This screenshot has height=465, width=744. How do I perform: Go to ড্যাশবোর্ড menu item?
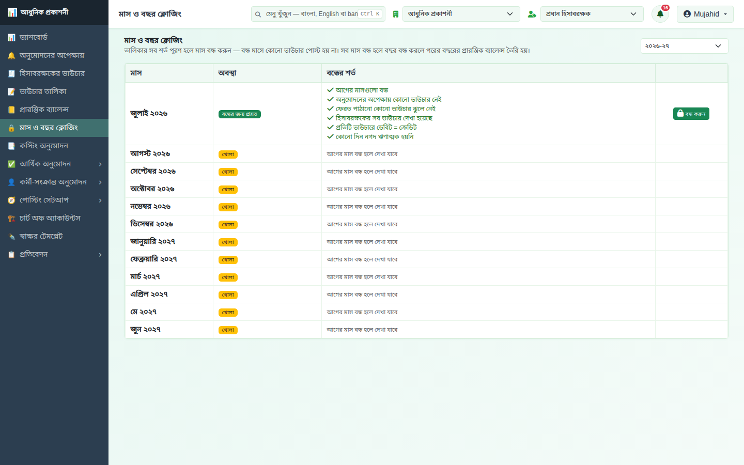(54, 37)
